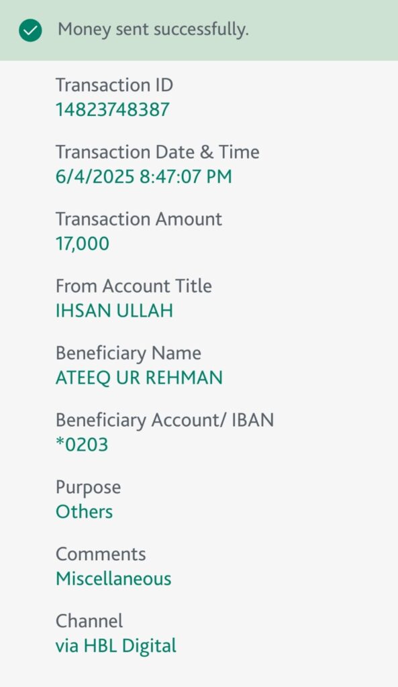Viewport: 398px width, 687px height.
Task: Tap the green success checkmark icon
Action: [x=30, y=30]
